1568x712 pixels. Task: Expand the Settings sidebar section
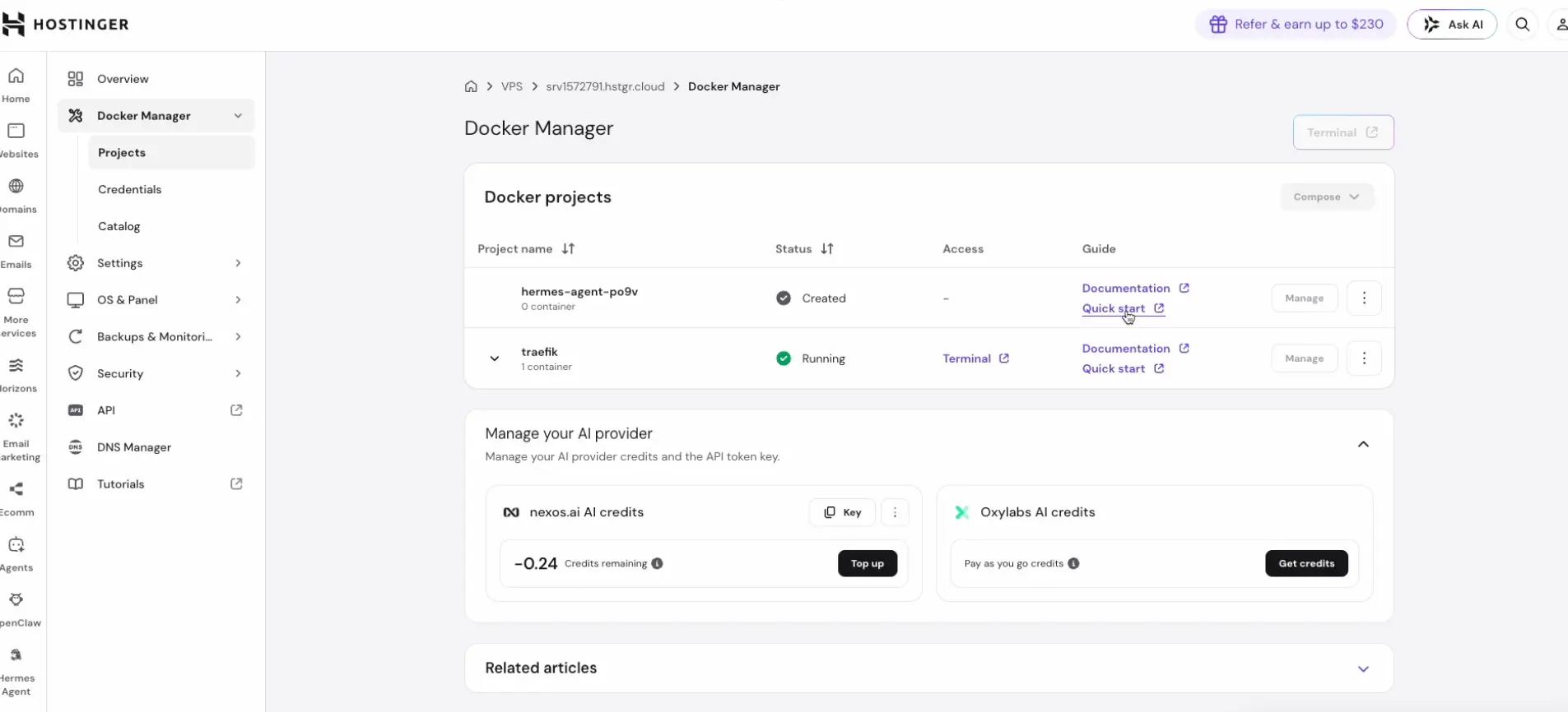pyautogui.click(x=238, y=263)
